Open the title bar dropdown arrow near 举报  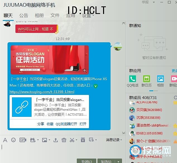(154, 2)
